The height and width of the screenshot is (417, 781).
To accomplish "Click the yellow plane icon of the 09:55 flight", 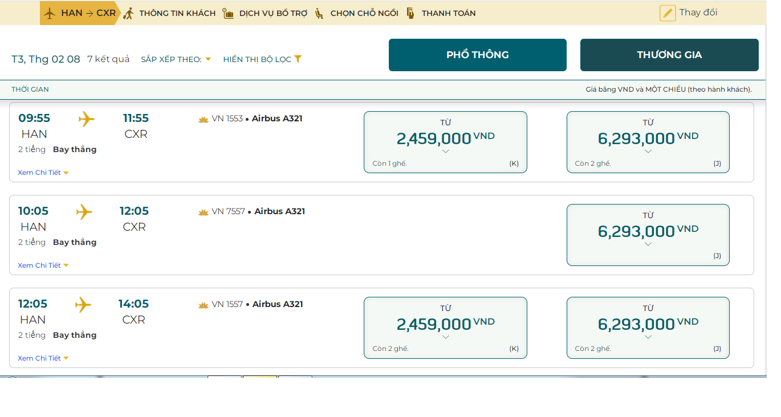I will [x=86, y=118].
